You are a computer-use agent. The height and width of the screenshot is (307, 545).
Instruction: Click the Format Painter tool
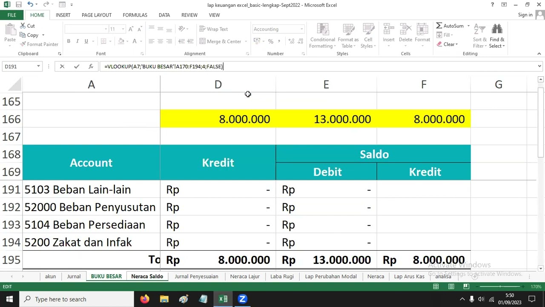click(x=39, y=44)
